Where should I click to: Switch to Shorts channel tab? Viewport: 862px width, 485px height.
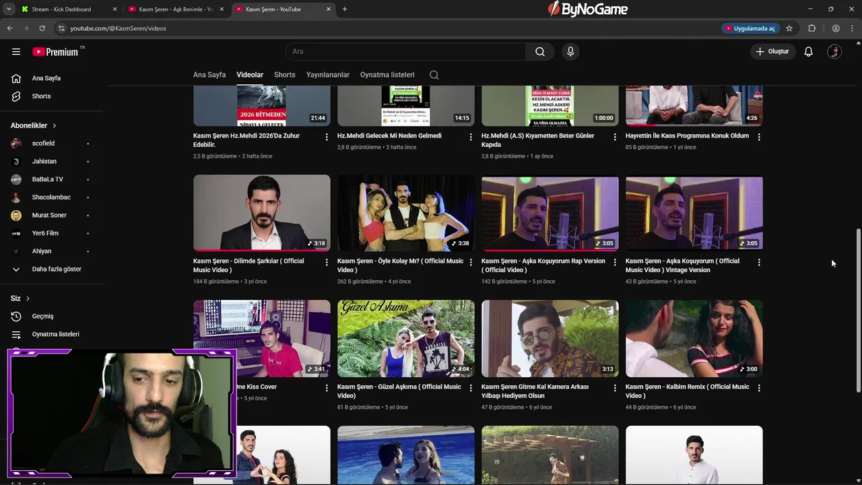coord(285,75)
